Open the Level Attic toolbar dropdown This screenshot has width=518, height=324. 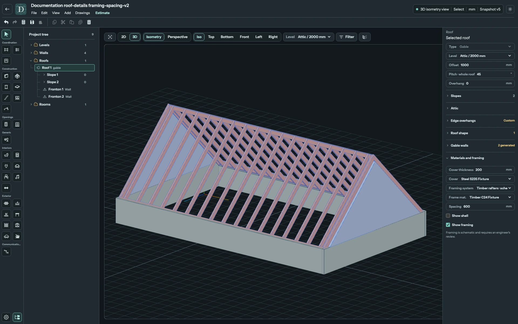click(x=309, y=37)
